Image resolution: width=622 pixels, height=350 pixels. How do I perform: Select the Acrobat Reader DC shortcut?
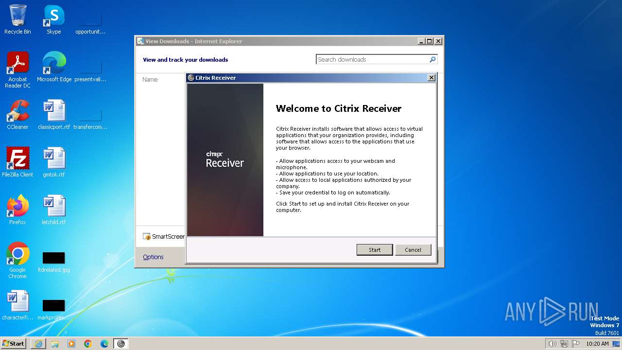tap(17, 70)
